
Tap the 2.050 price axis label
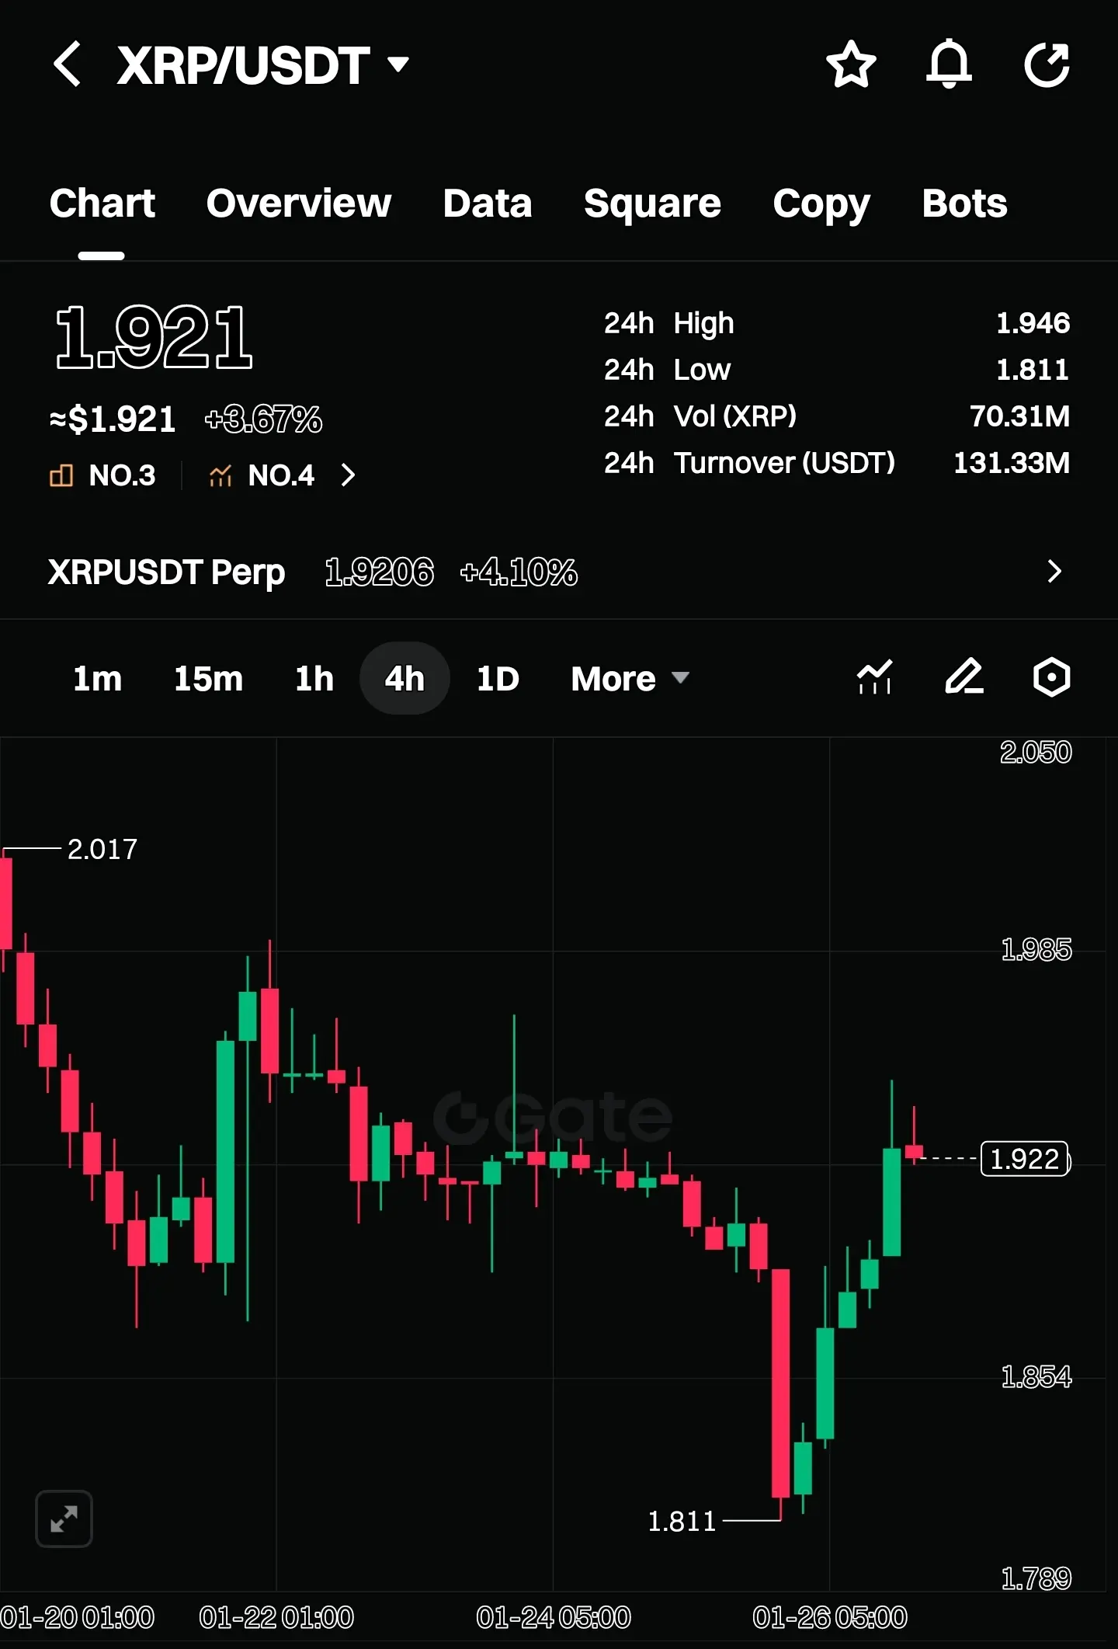1036,752
